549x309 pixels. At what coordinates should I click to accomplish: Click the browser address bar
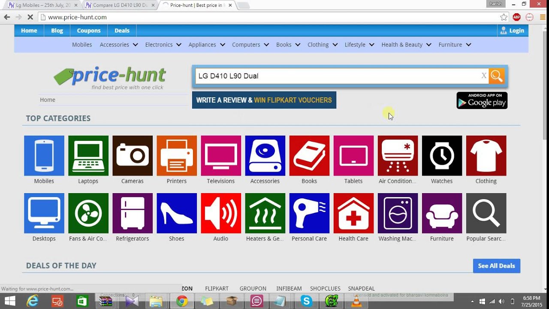(x=272, y=17)
